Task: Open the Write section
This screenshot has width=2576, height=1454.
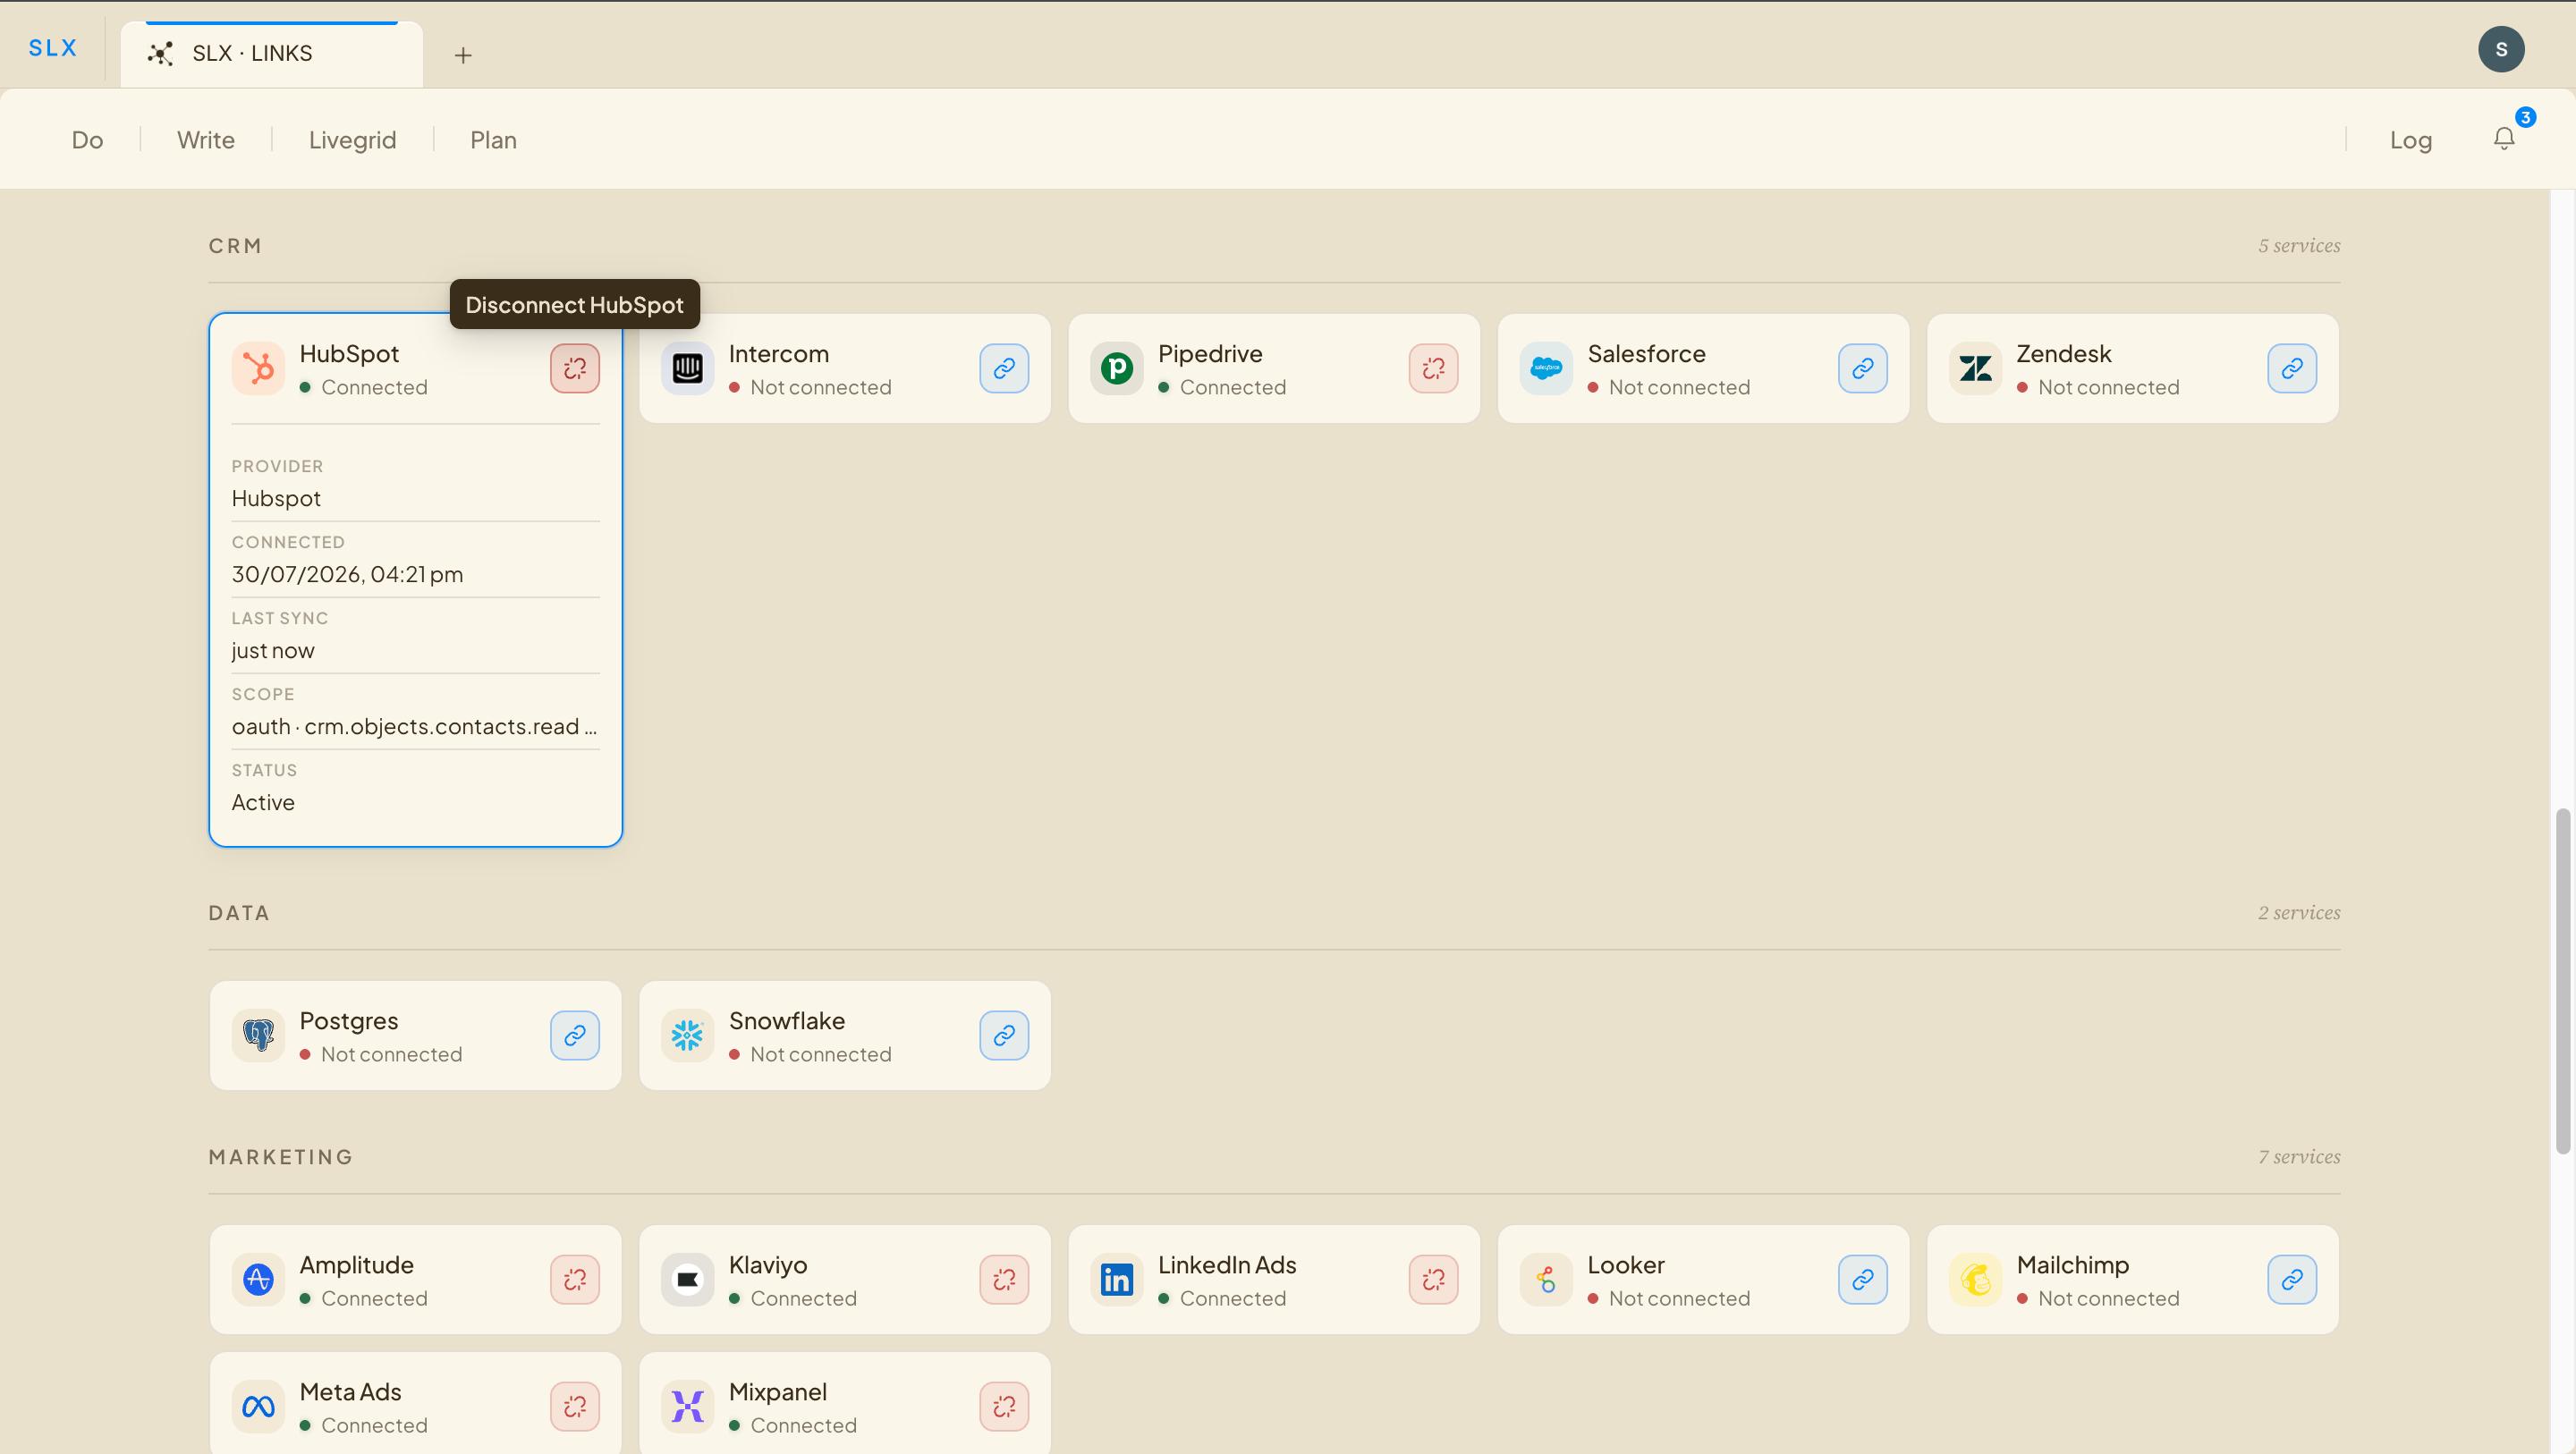Action: point(206,139)
